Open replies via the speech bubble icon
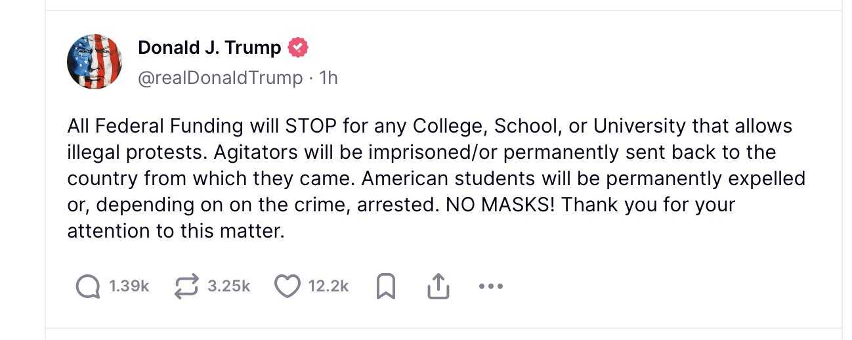 click(88, 286)
